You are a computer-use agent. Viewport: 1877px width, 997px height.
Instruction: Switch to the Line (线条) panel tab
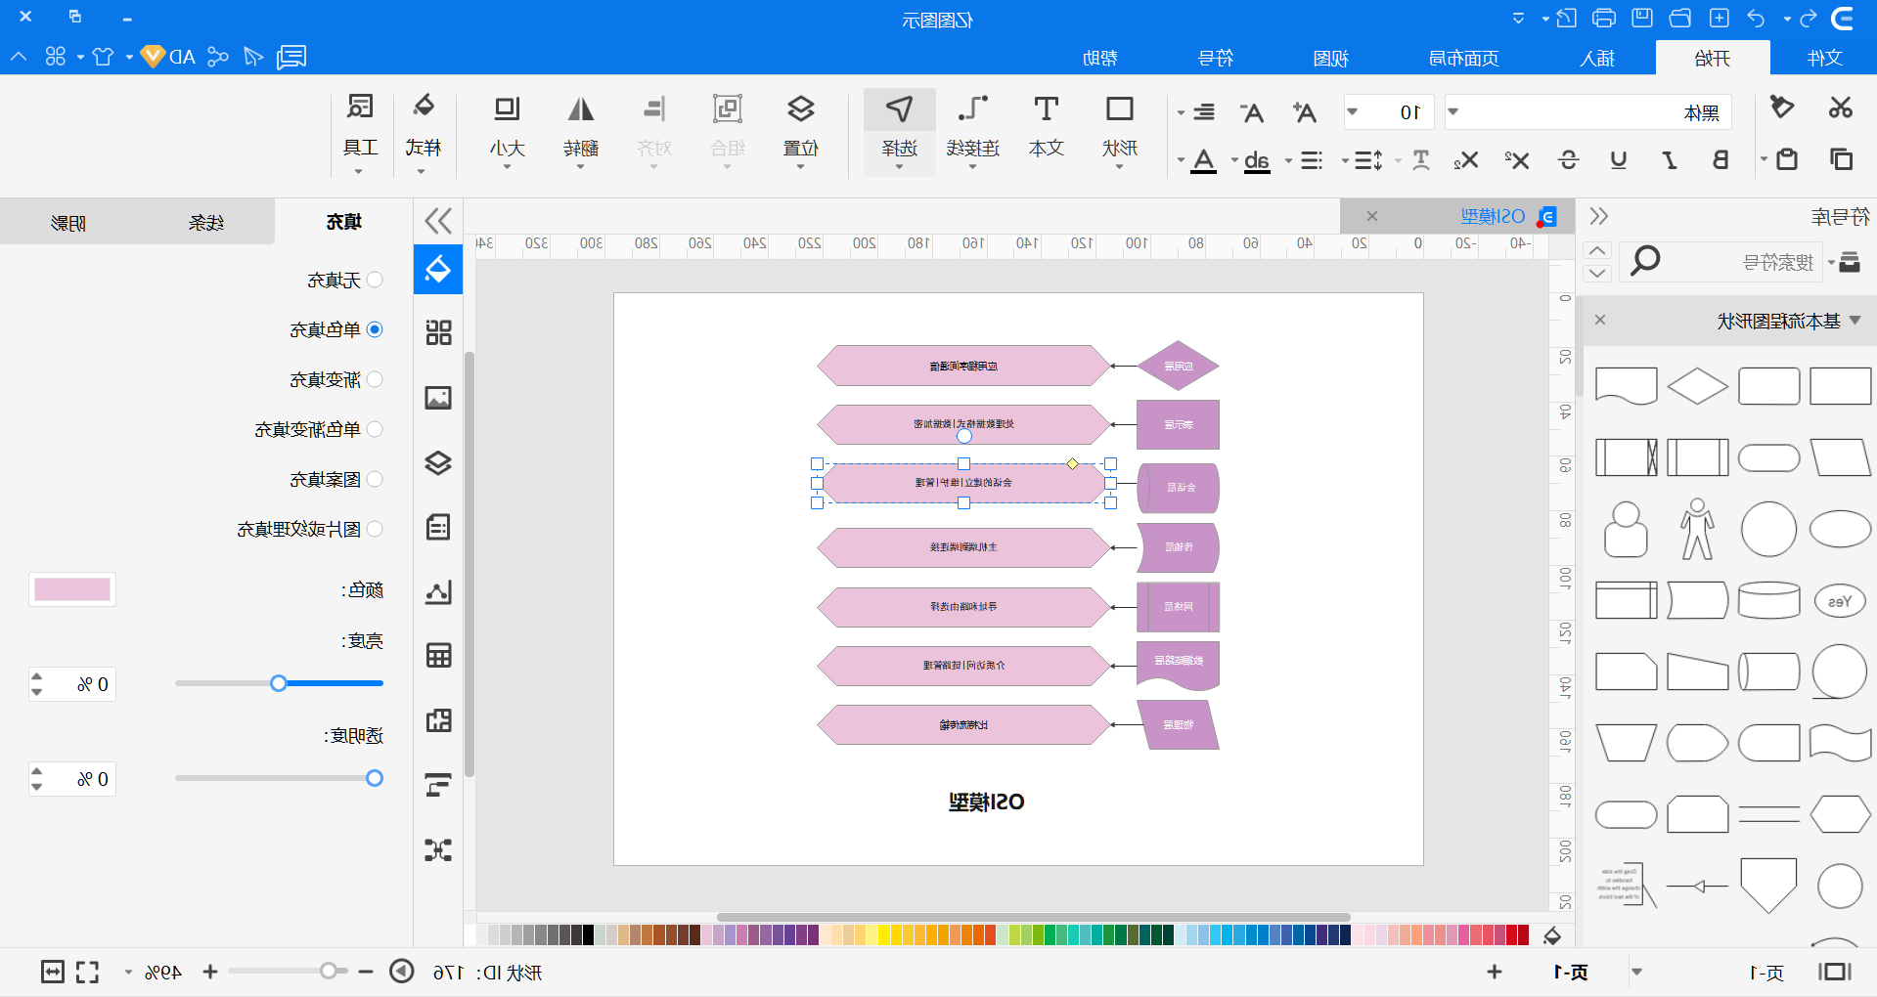pyautogui.click(x=206, y=223)
